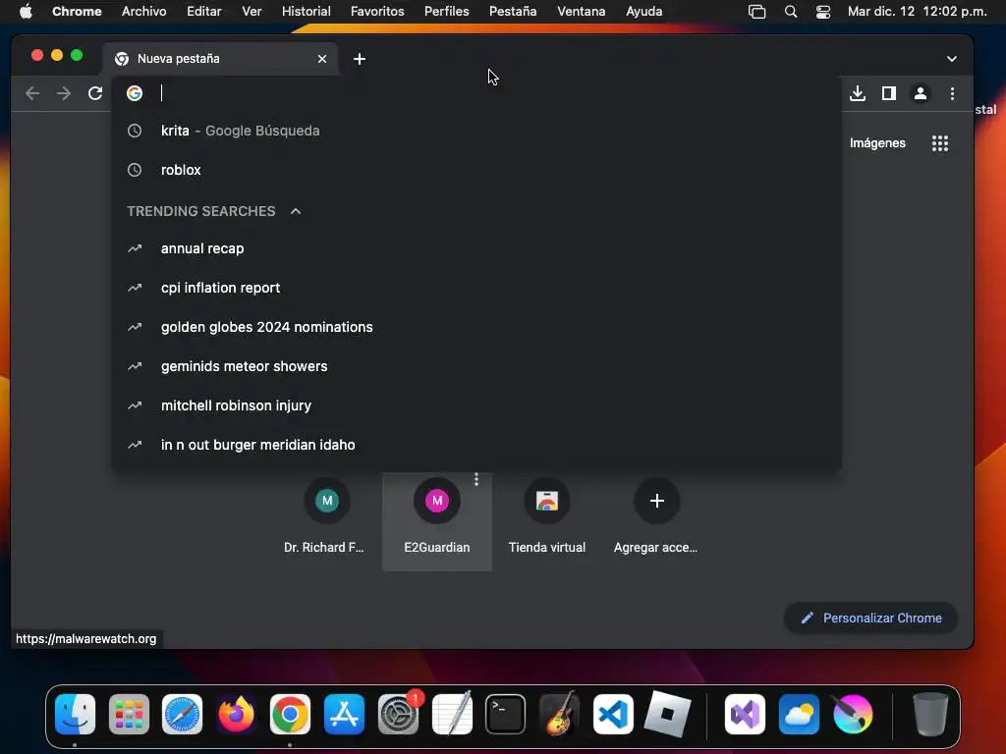Select the krita Google Búsqueda suggestion
Image resolution: width=1006 pixels, height=754 pixels.
[476, 131]
